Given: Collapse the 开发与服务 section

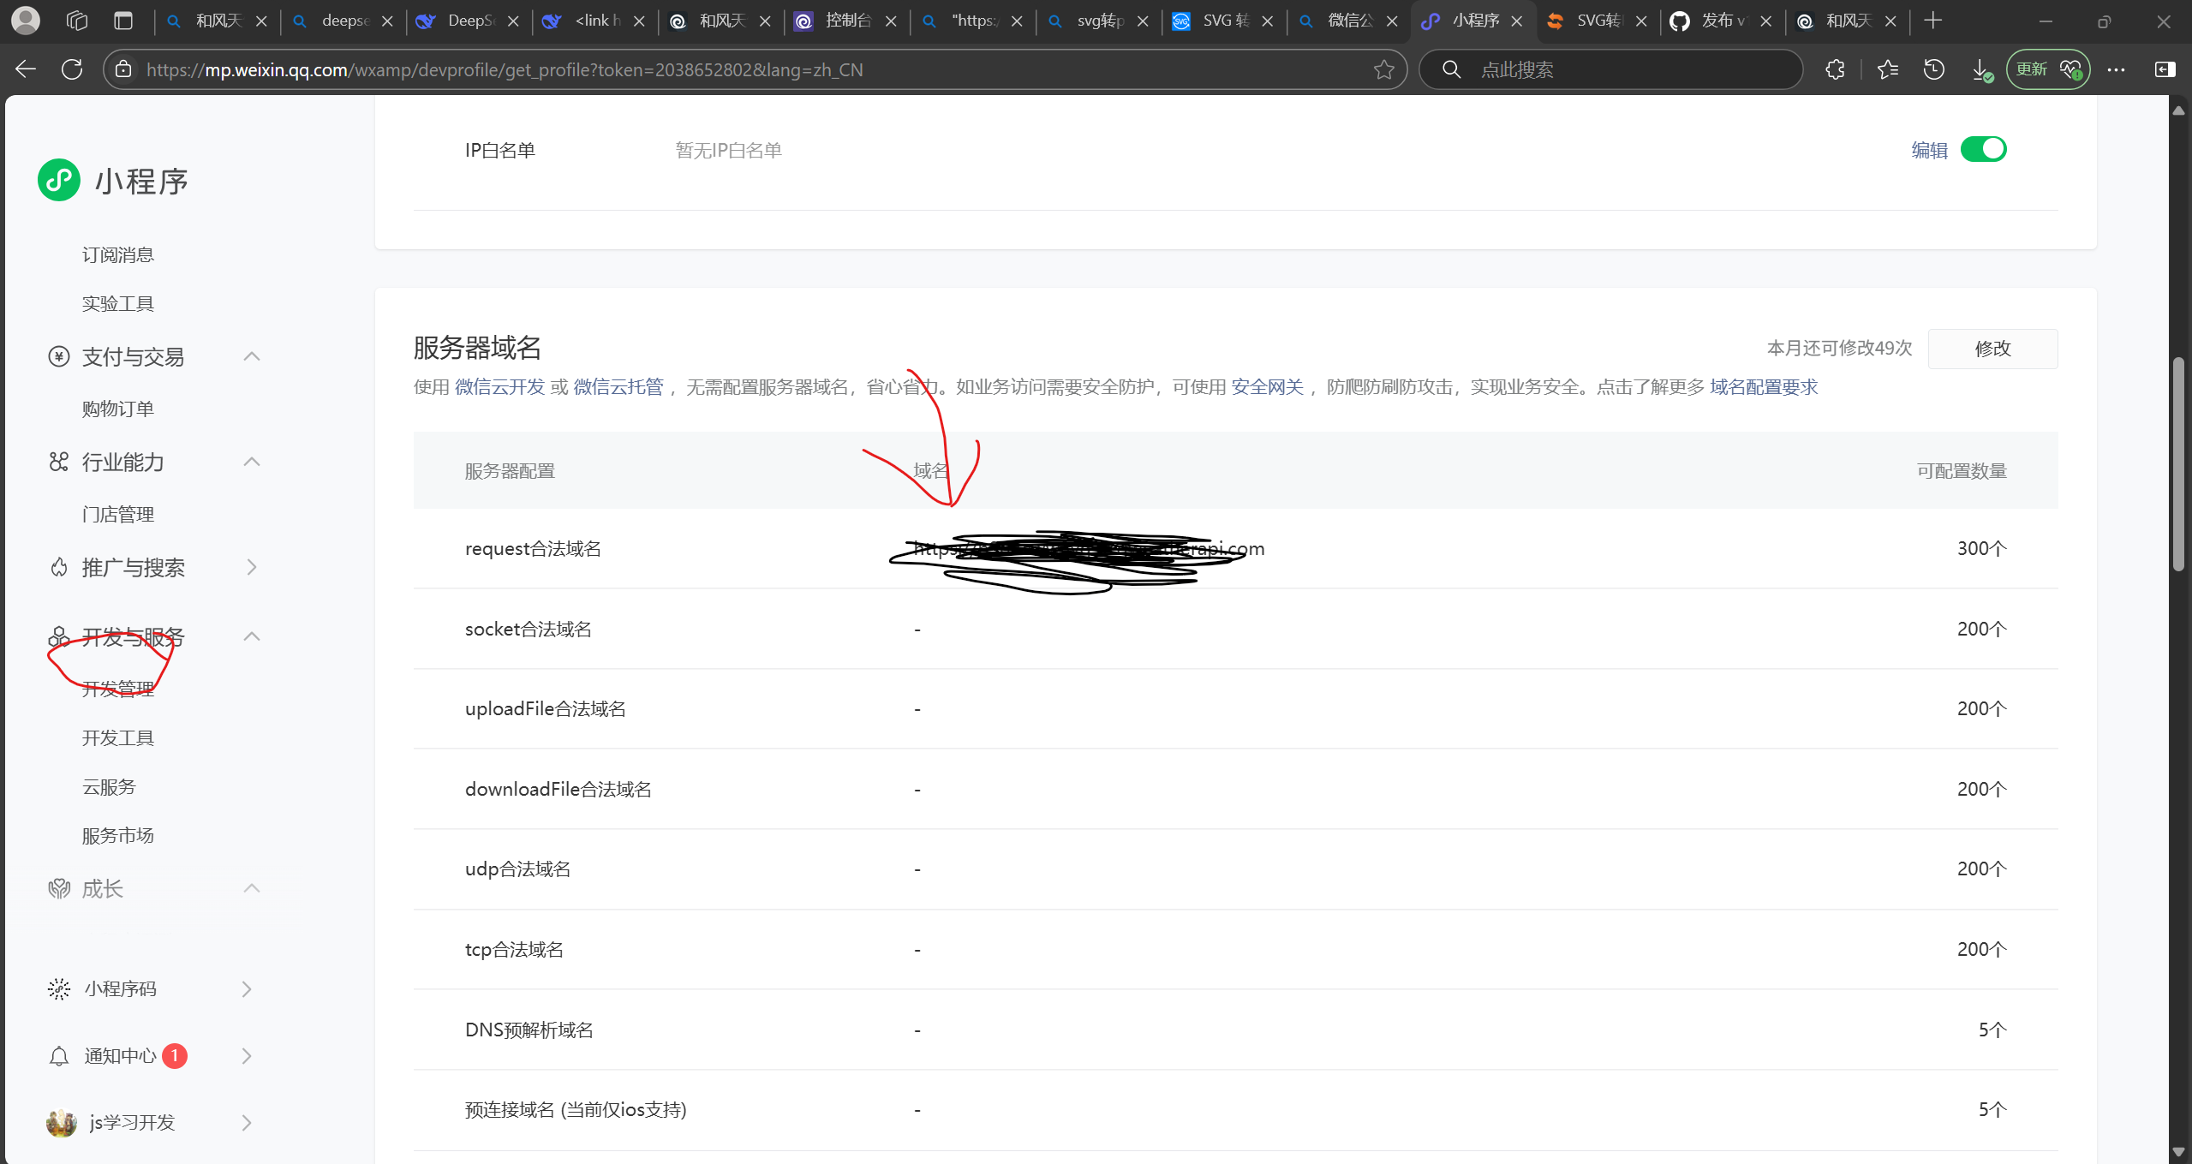Looking at the screenshot, I should coord(251,636).
